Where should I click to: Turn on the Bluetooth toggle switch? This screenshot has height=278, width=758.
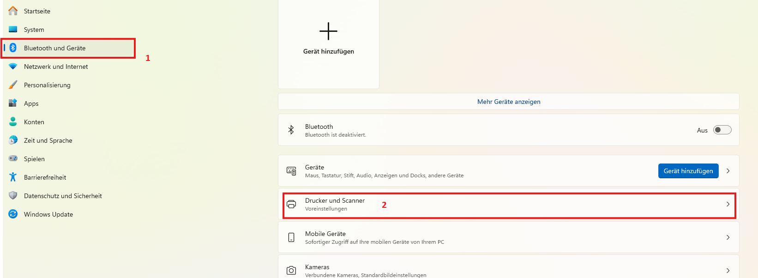click(x=722, y=130)
